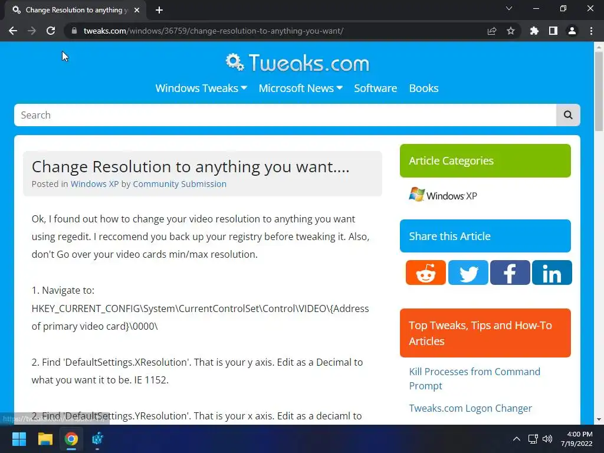The width and height of the screenshot is (604, 453).
Task: Open the tab search chevron
Action: click(x=509, y=8)
